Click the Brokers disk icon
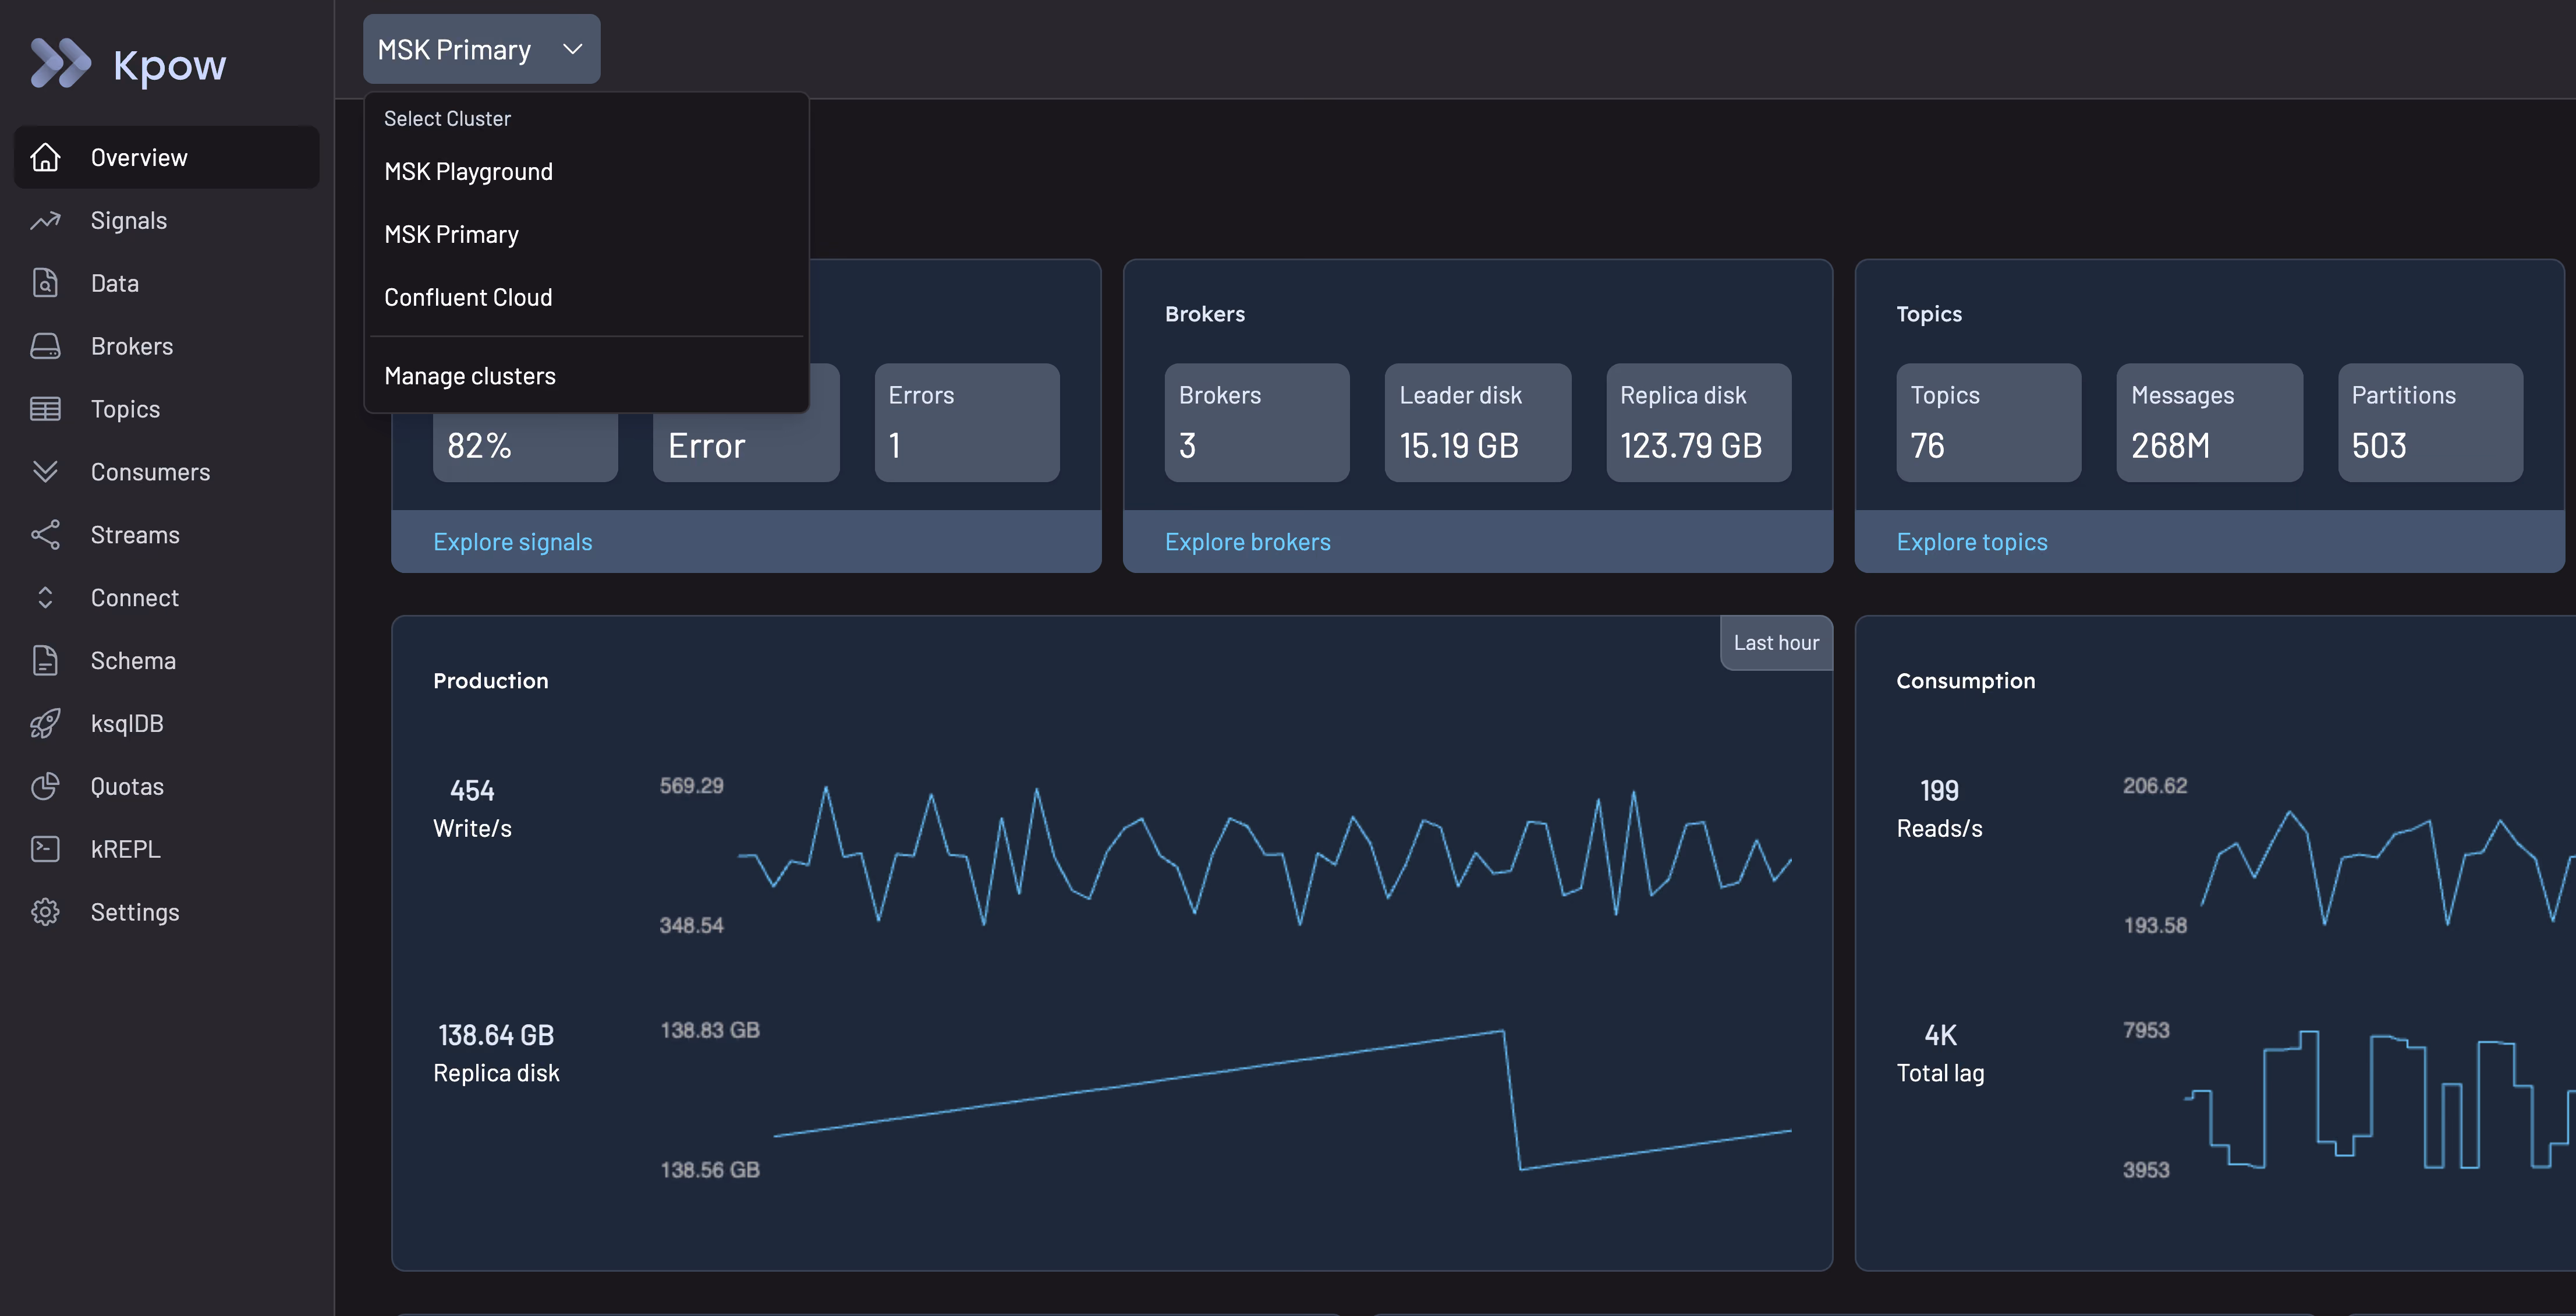The width and height of the screenshot is (2576, 1316). (x=45, y=346)
